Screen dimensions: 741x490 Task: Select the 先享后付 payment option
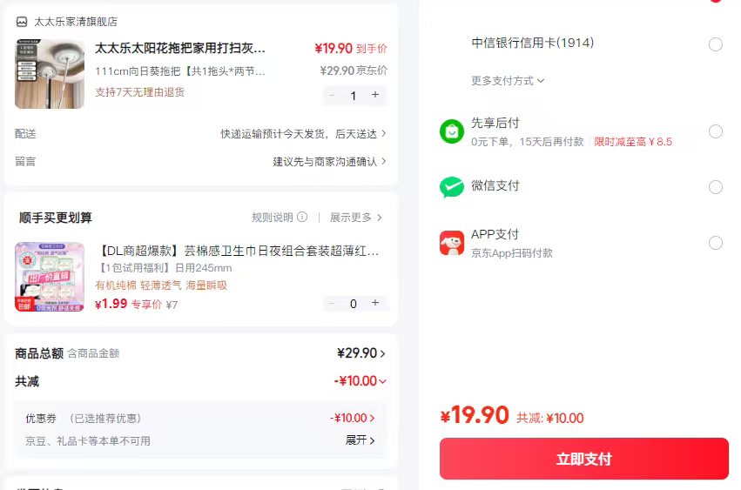(716, 131)
